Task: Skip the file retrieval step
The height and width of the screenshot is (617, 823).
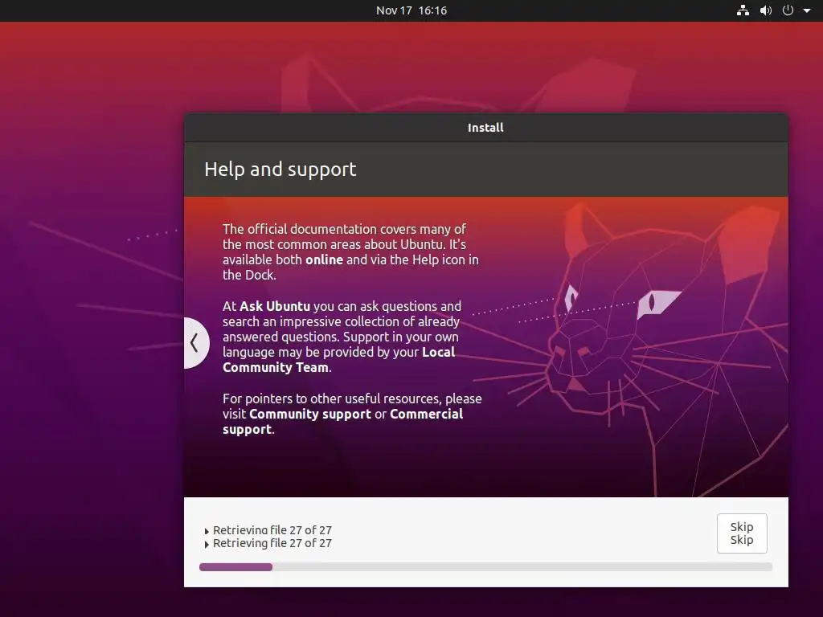Action: point(742,533)
